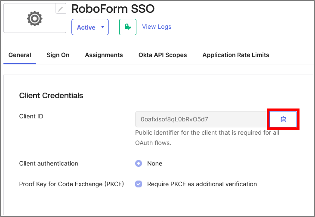Open the Sign On tab
This screenshot has height=217, width=315.
pyautogui.click(x=58, y=55)
